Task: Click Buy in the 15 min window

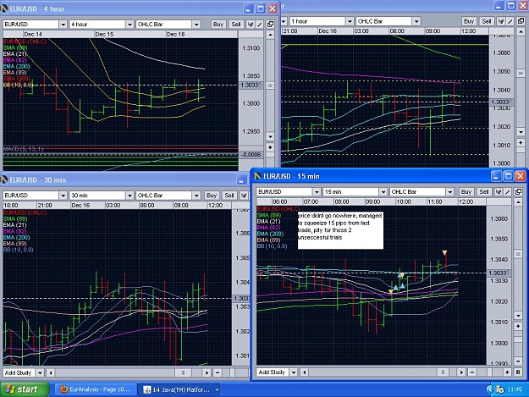Action: tap(466, 192)
